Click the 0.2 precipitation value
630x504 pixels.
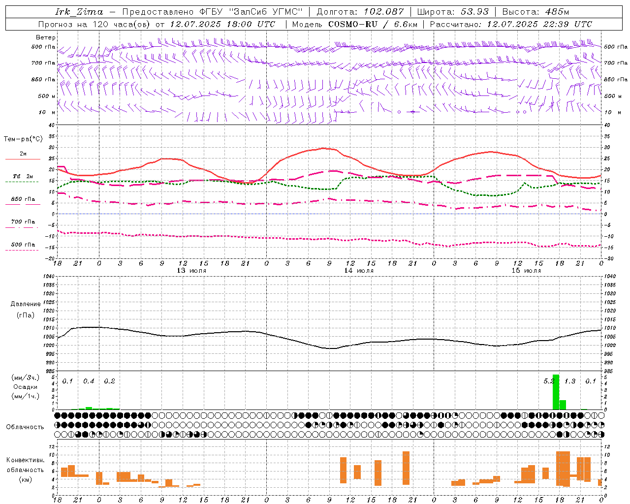tap(109, 381)
